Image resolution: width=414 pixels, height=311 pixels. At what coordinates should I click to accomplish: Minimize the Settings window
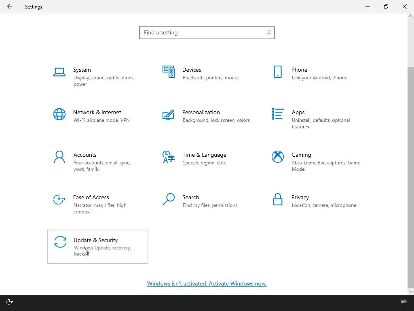(367, 6)
